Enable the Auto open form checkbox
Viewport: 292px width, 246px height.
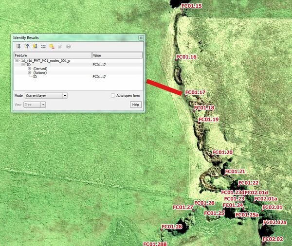click(x=113, y=96)
